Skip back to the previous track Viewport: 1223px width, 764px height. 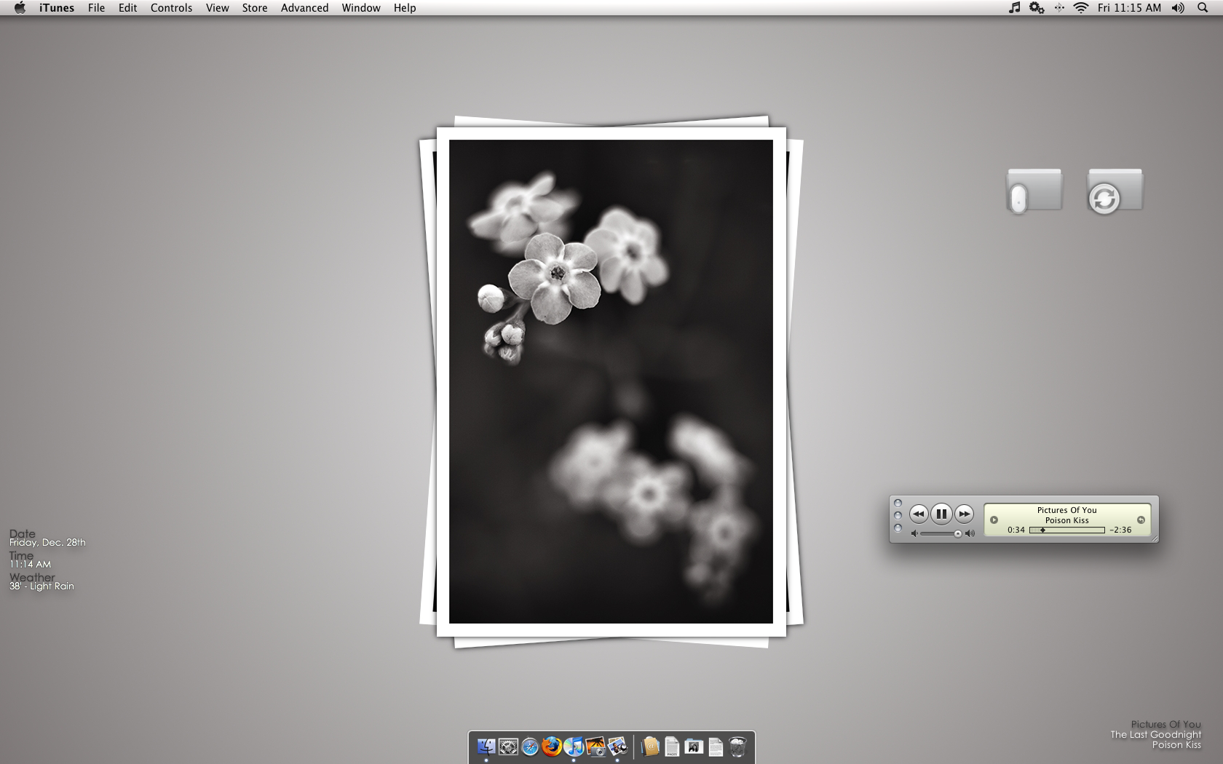tap(919, 514)
